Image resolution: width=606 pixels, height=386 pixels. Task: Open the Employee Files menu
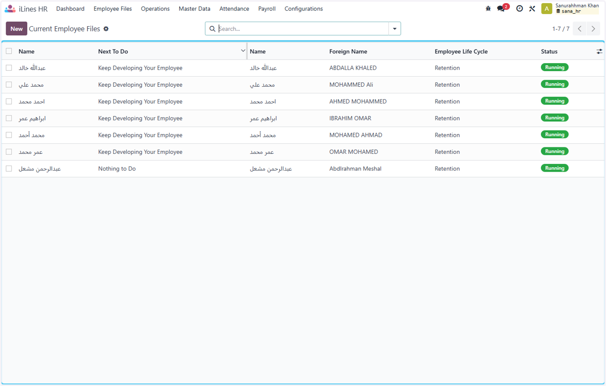(x=113, y=9)
